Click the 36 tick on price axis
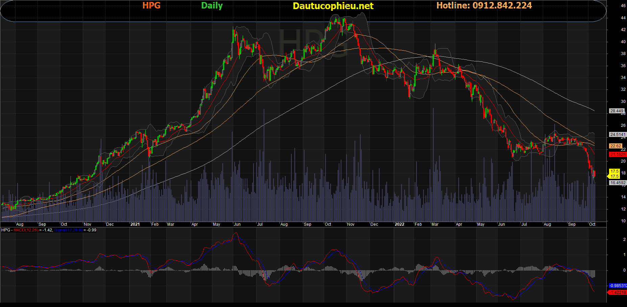The image size is (627, 307). pos(623,66)
